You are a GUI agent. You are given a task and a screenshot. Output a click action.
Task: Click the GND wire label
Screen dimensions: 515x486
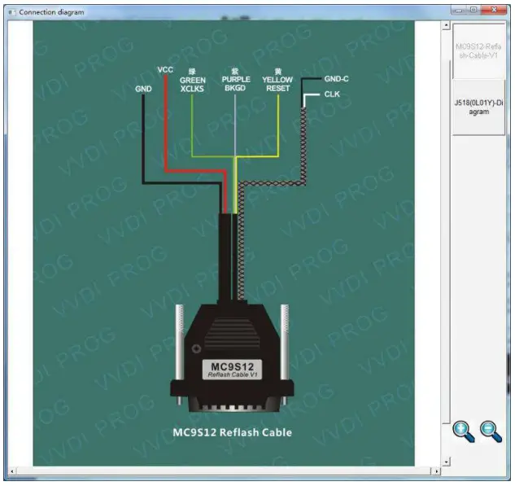point(143,89)
